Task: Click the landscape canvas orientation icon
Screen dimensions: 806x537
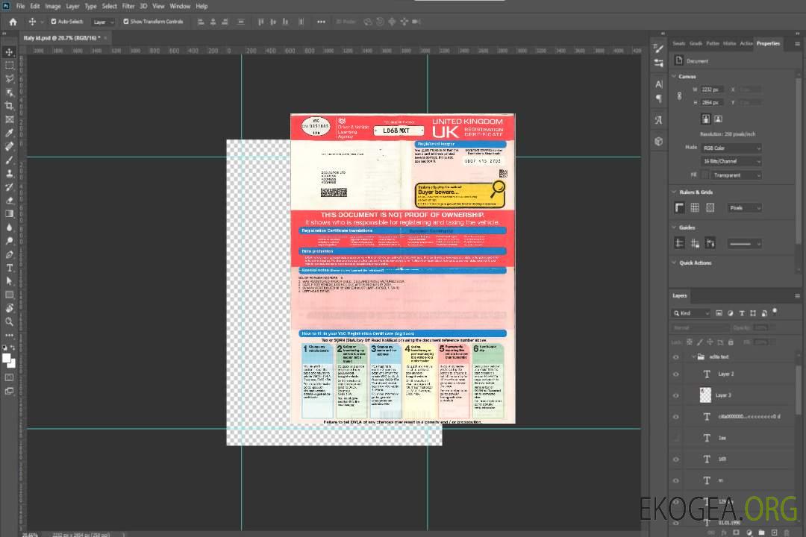Action: [718, 119]
